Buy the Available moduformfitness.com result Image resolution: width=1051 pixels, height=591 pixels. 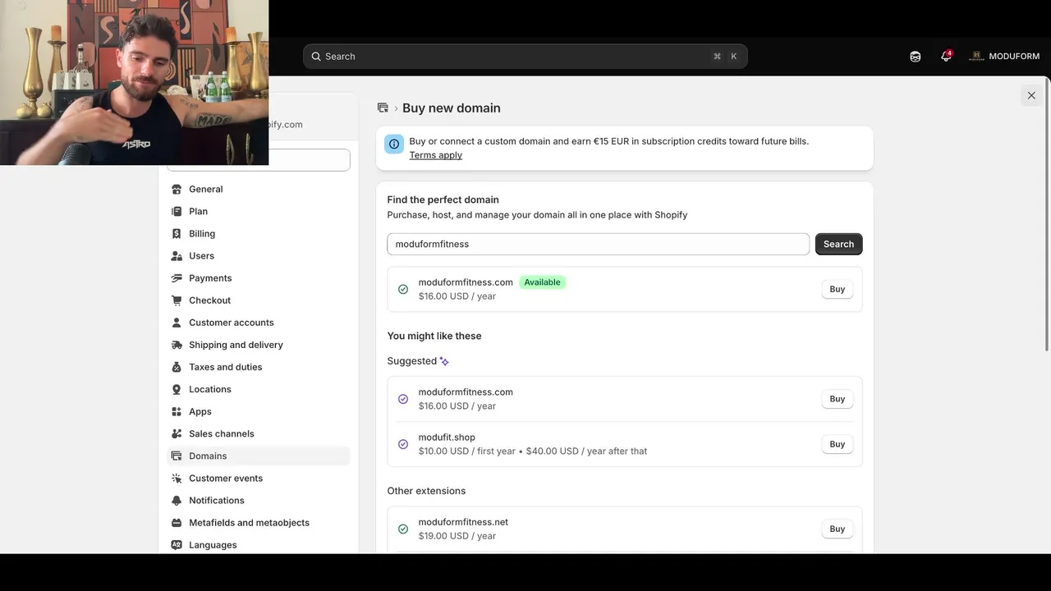coord(838,289)
